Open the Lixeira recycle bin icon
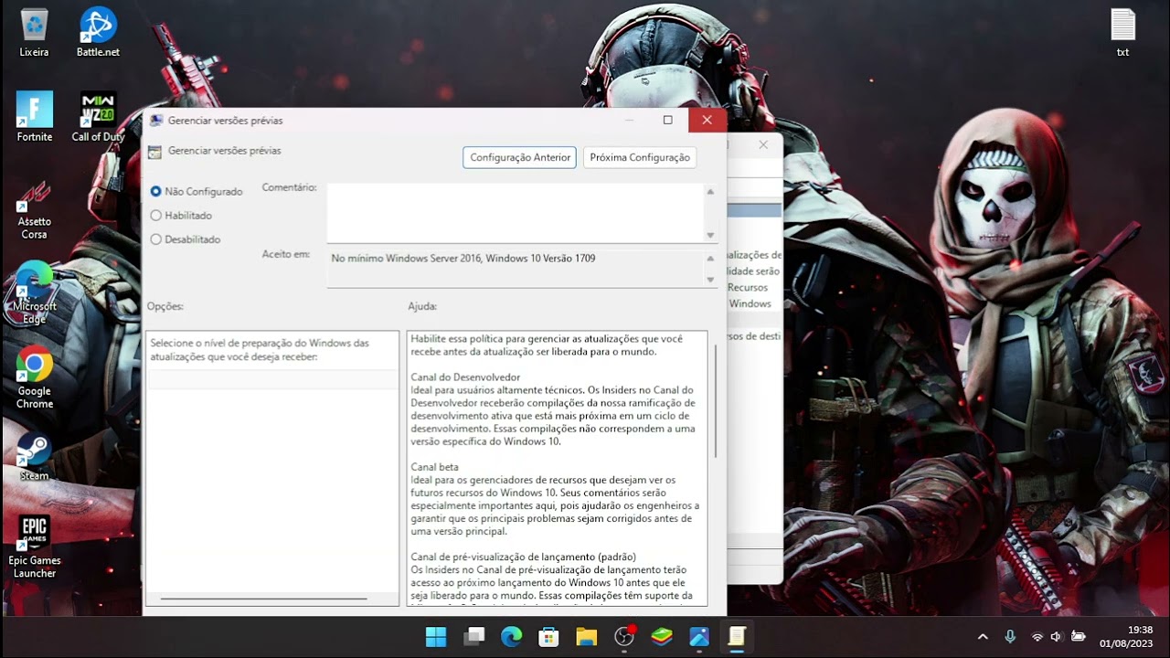The image size is (1170, 658). (x=34, y=32)
